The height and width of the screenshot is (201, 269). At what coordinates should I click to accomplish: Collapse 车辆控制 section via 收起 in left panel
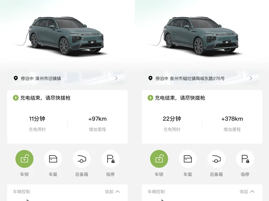[112, 192]
